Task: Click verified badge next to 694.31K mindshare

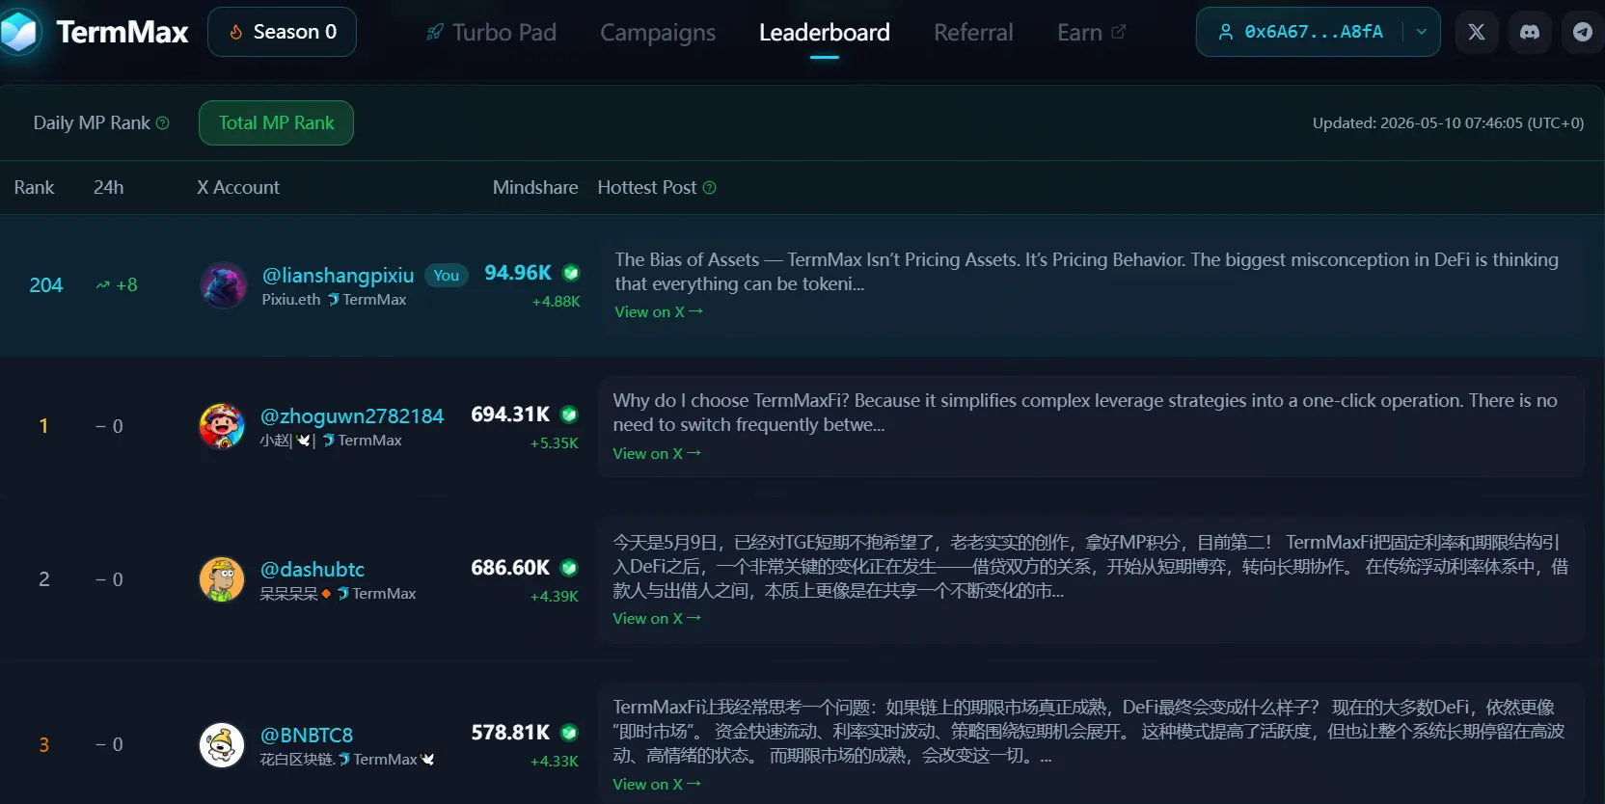Action: [x=569, y=415]
